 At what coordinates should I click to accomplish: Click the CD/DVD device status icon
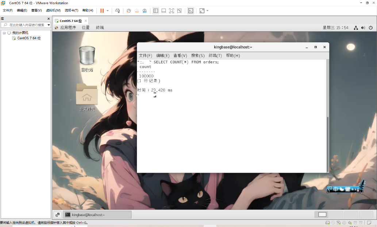pos(333,223)
